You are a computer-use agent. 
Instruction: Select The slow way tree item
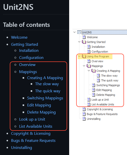coord(109,76)
